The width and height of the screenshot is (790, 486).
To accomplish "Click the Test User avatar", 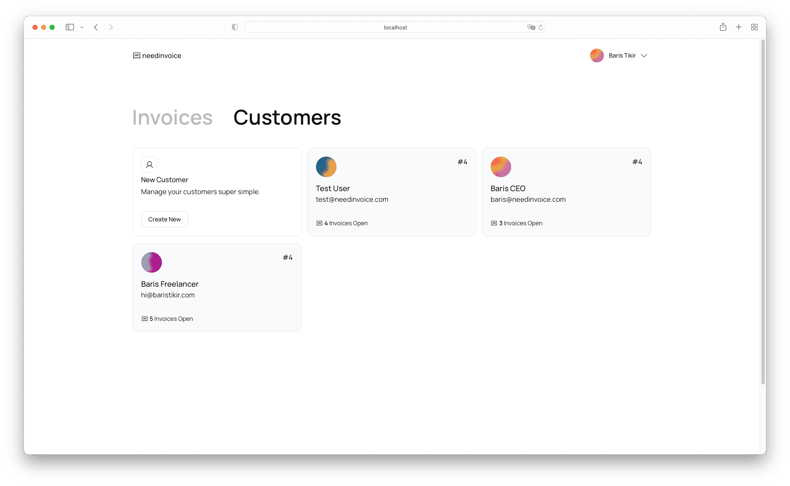I will click(x=326, y=167).
